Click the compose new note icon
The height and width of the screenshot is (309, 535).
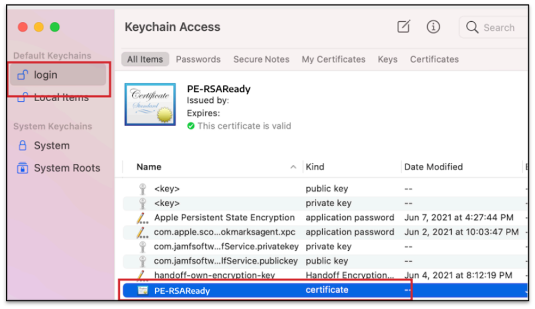403,27
